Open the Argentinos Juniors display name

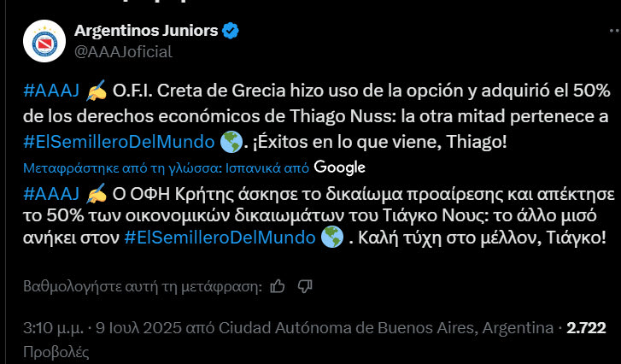click(x=146, y=31)
